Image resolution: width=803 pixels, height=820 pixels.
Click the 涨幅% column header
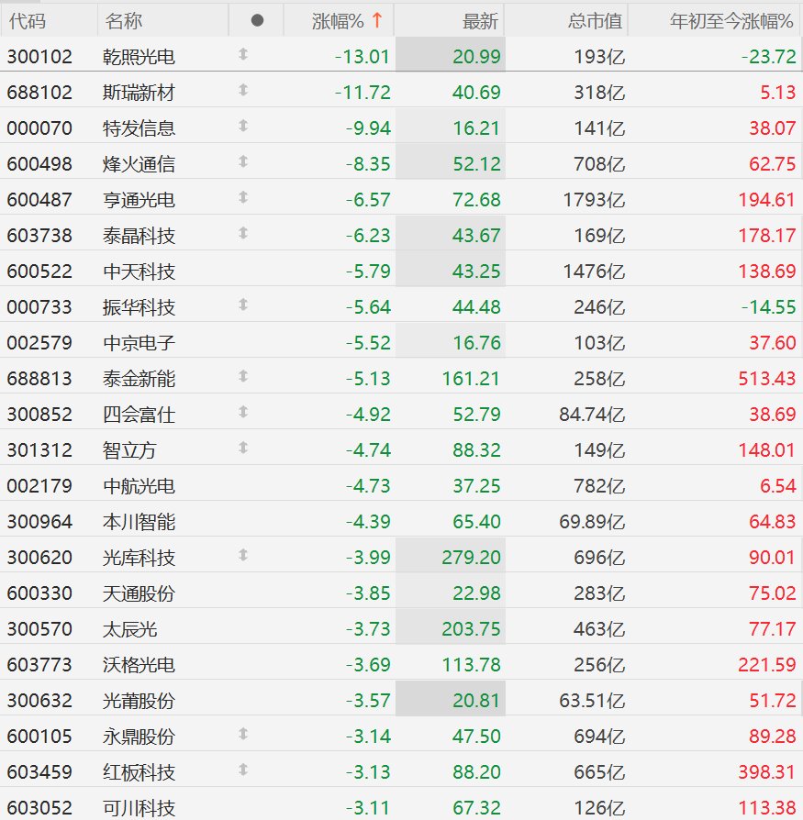tap(338, 21)
